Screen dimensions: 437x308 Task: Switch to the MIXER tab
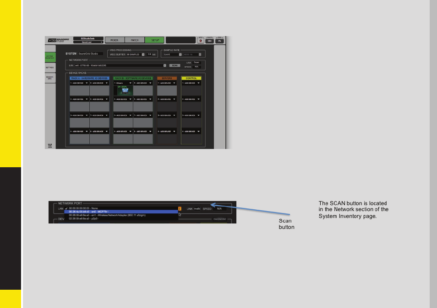click(115, 40)
